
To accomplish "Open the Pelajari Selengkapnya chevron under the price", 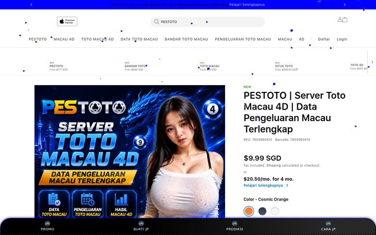I will (287, 185).
